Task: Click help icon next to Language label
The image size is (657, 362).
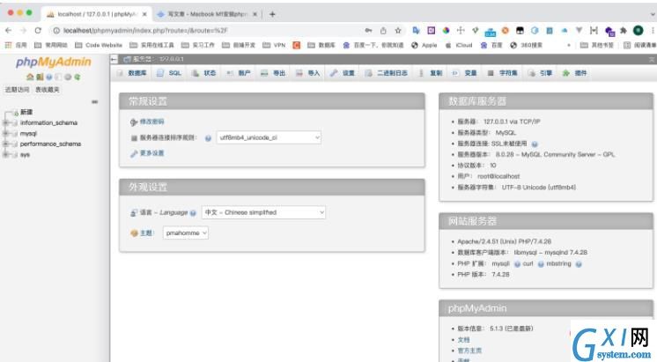Action: 193,213
